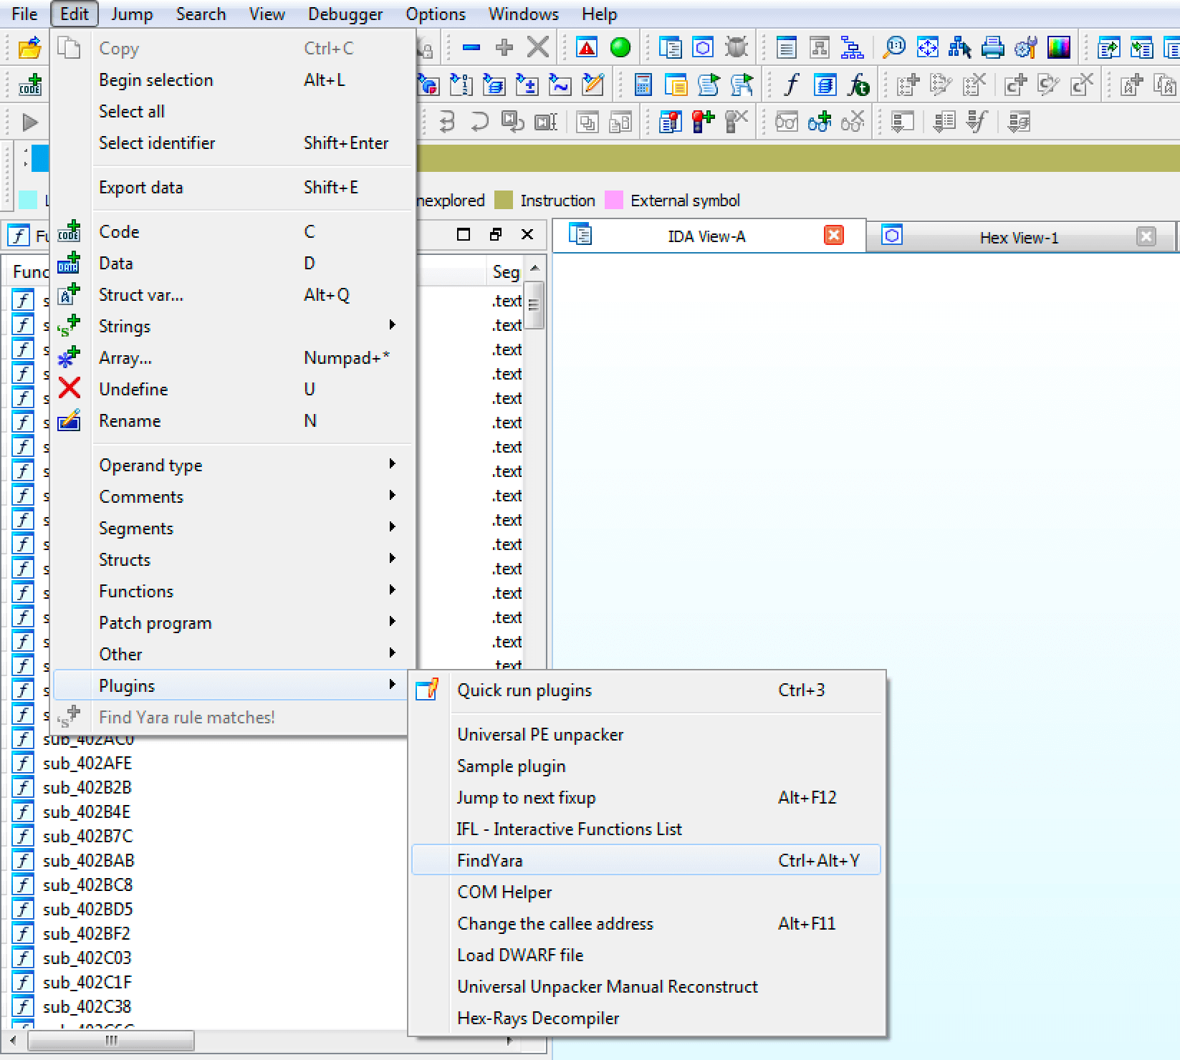Click the bug debugger toolbar icon
Viewport: 1180px width, 1060px height.
[736, 48]
